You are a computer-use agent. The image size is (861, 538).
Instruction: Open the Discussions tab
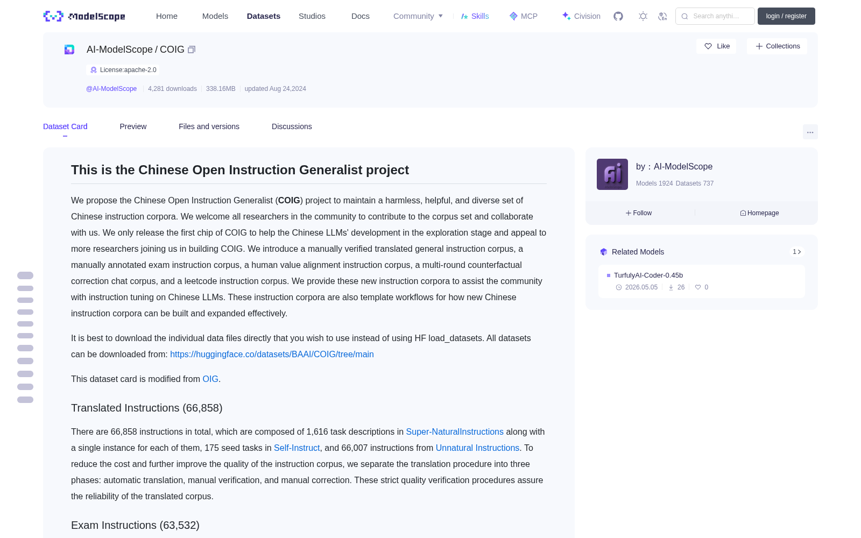(292, 126)
